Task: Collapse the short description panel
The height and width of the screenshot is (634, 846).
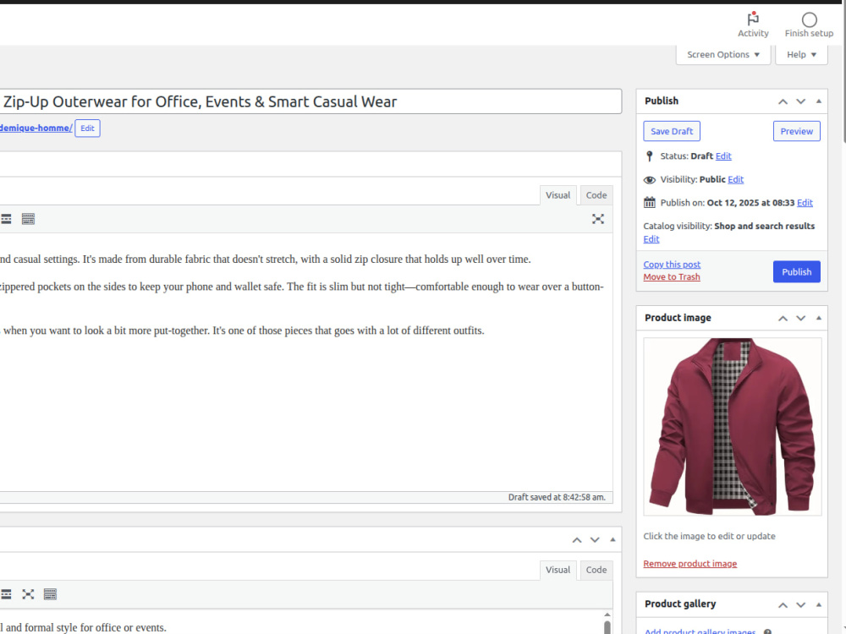Action: coord(613,539)
